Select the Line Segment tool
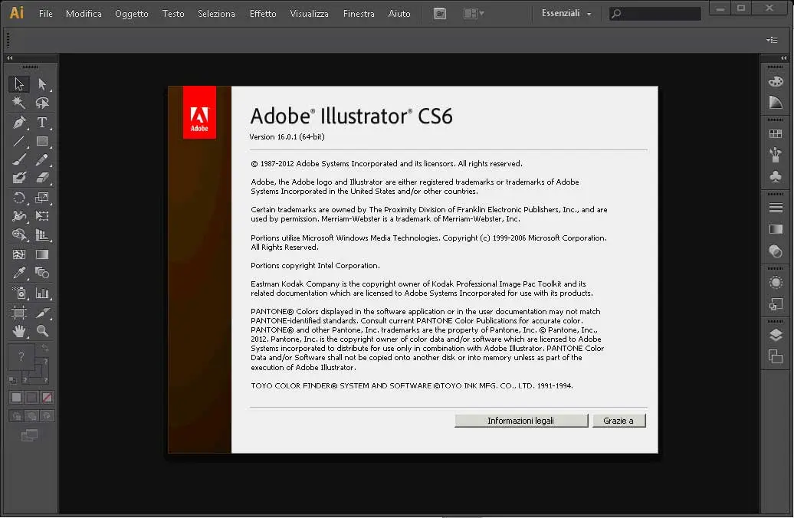This screenshot has height=518, width=794. 18,141
